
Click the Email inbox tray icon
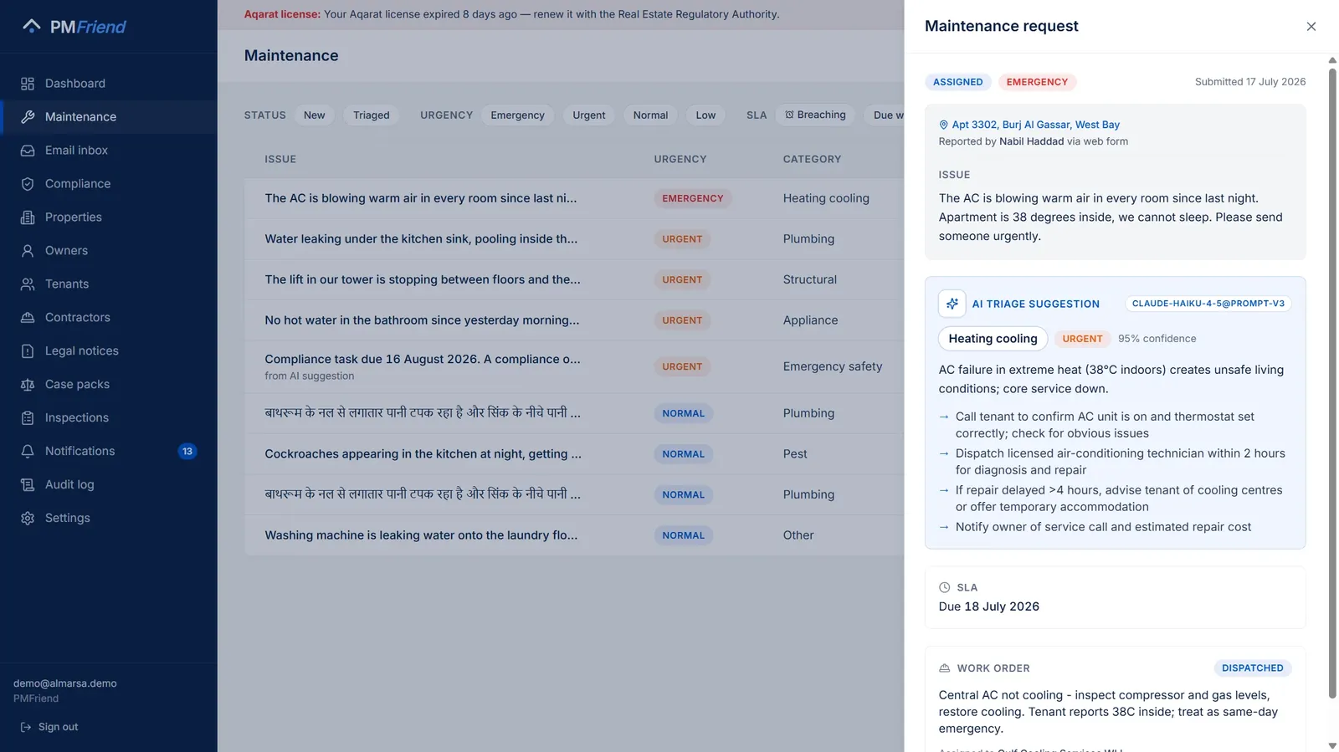pyautogui.click(x=28, y=151)
